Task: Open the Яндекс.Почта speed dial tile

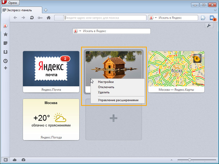Action: point(51,72)
